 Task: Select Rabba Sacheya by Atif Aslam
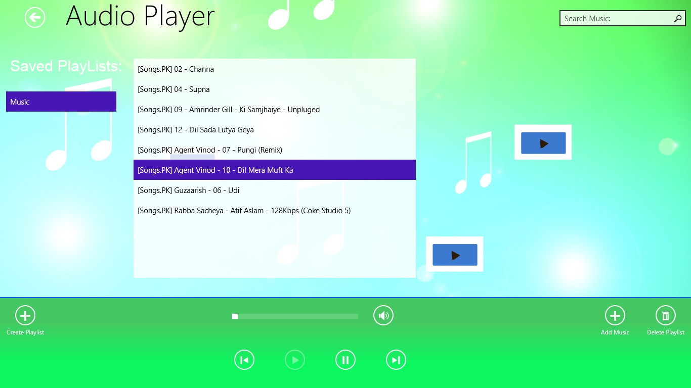[x=244, y=210]
